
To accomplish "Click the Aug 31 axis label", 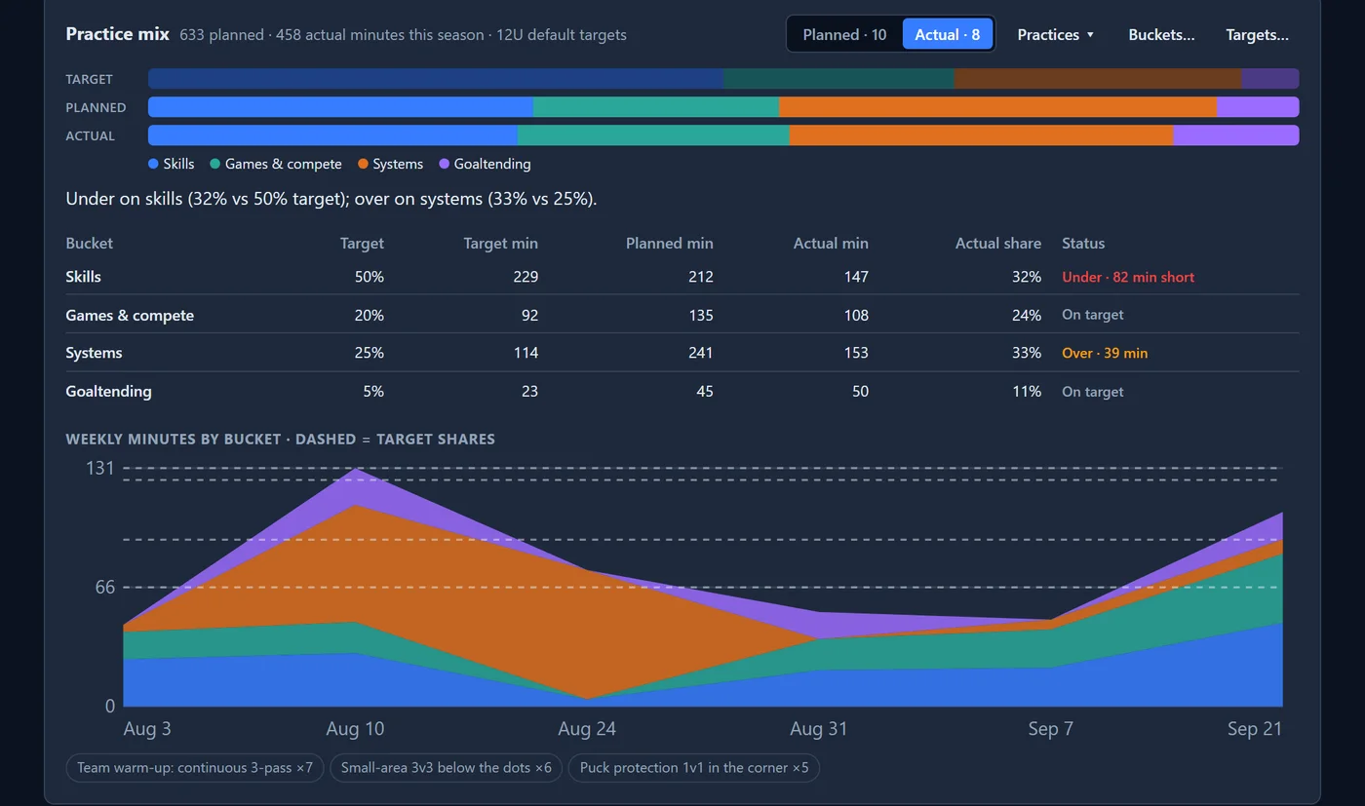I will [x=819, y=729].
